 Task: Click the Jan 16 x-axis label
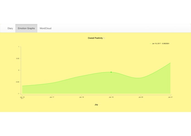click(22, 97)
